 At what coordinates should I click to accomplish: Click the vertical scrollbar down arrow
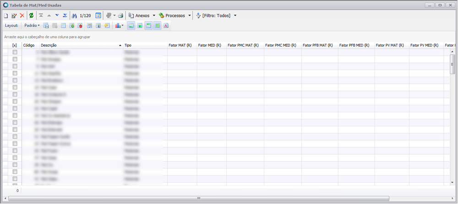(453, 183)
